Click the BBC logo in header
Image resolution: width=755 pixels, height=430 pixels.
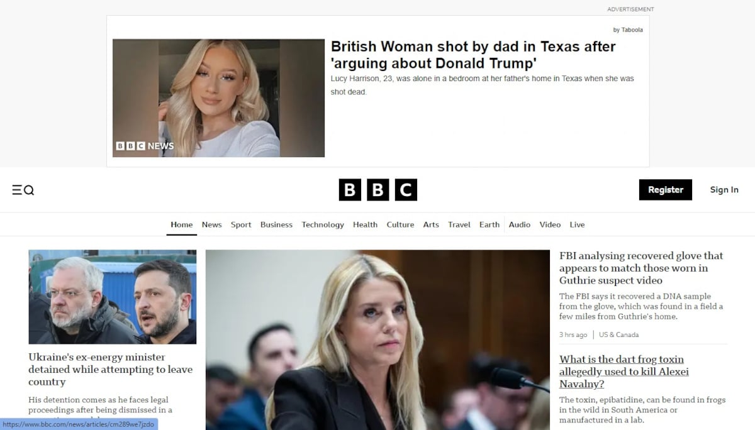(377, 190)
